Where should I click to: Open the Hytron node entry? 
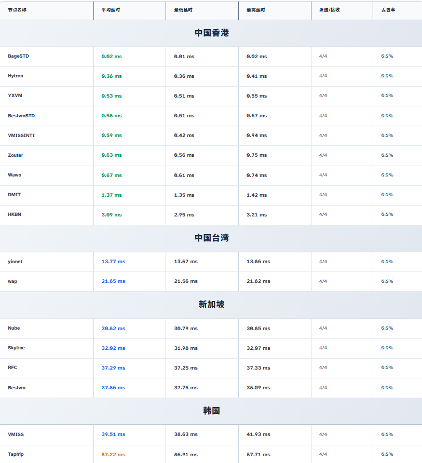coord(16,76)
